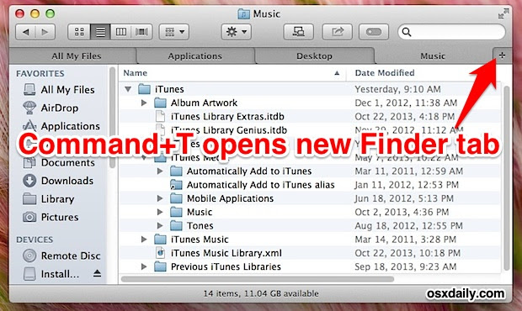Image resolution: width=522 pixels, height=311 pixels.
Task: Click the Edit Tags toolbar button
Action: 374,32
